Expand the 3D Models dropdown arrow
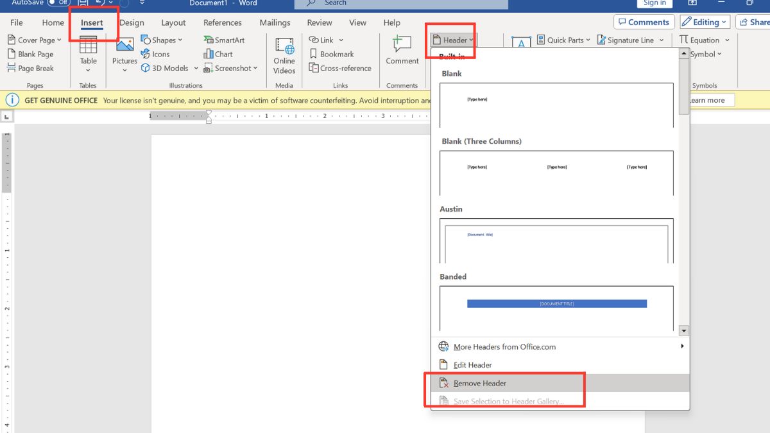 pos(196,69)
